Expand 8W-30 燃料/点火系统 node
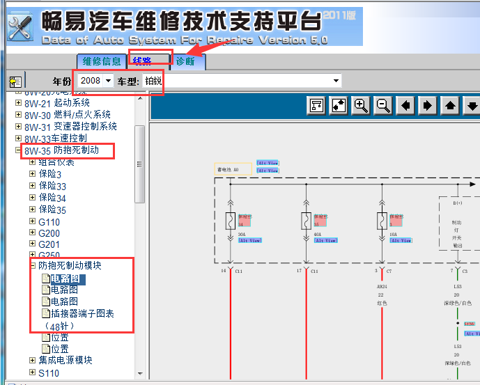The image size is (480, 385). point(18,114)
